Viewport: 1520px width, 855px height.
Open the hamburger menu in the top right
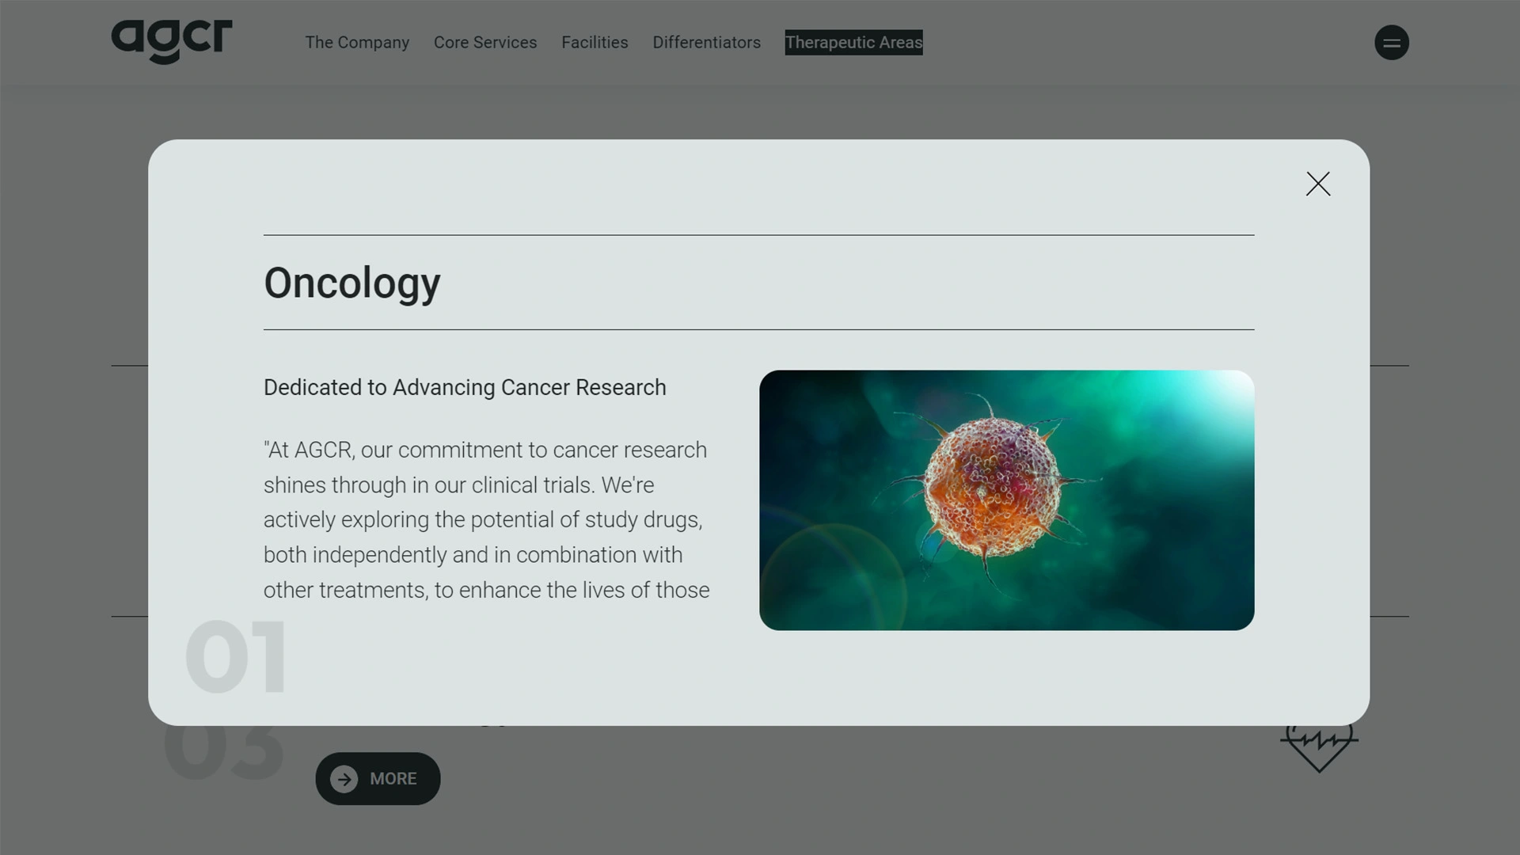pos(1392,42)
